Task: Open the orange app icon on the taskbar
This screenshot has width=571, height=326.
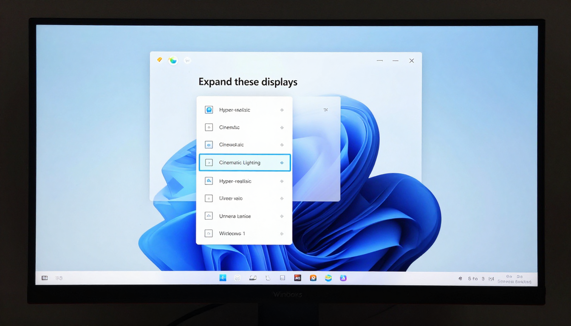Action: pos(313,278)
